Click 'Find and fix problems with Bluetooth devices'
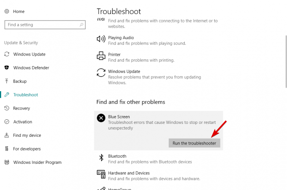Screen dimensions: 287x190 pyautogui.click(x=150, y=162)
